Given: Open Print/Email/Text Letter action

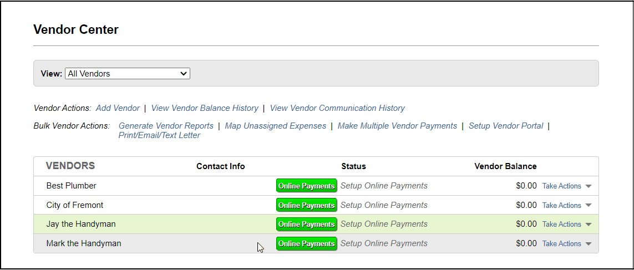Looking at the screenshot, I should coord(159,135).
